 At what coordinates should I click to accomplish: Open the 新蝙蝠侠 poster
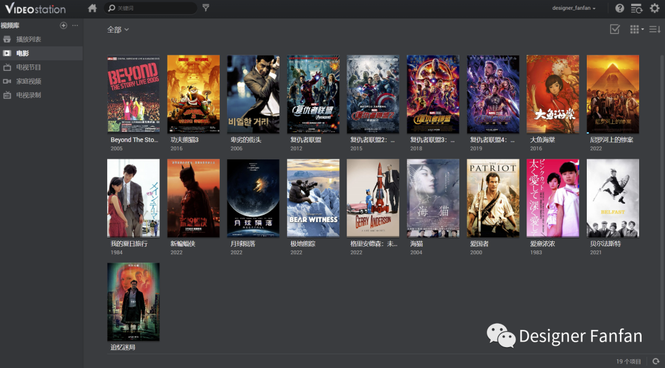coord(193,198)
